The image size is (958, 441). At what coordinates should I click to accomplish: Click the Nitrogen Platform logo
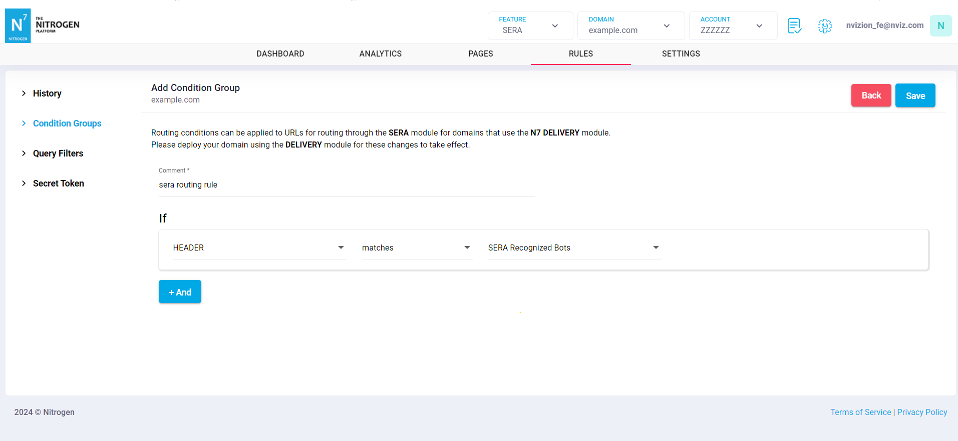[43, 25]
